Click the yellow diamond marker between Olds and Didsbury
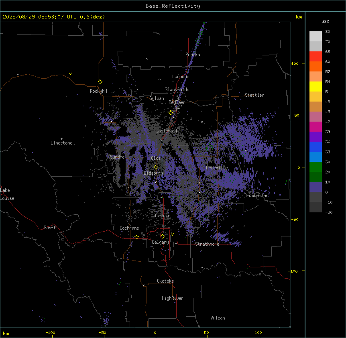This screenshot has width=346, height=338. [x=156, y=167]
